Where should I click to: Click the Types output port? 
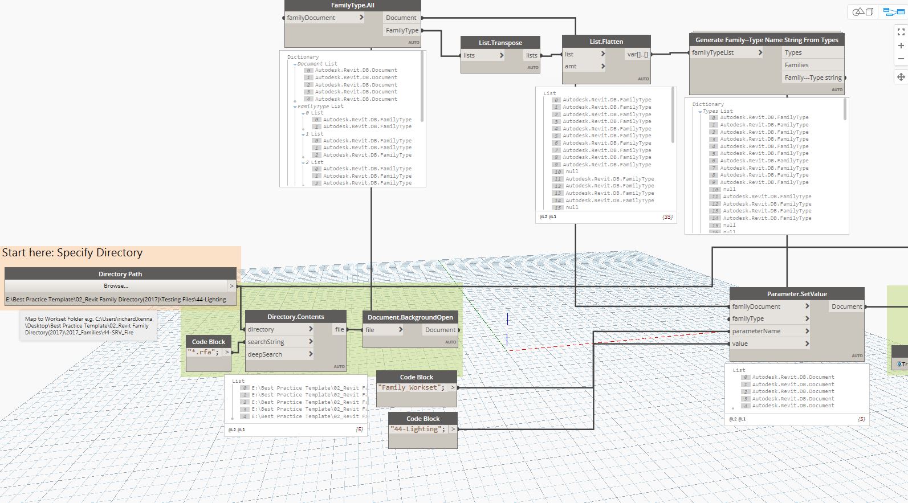click(813, 52)
